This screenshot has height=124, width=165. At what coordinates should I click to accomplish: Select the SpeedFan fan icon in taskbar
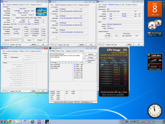pos(47,122)
